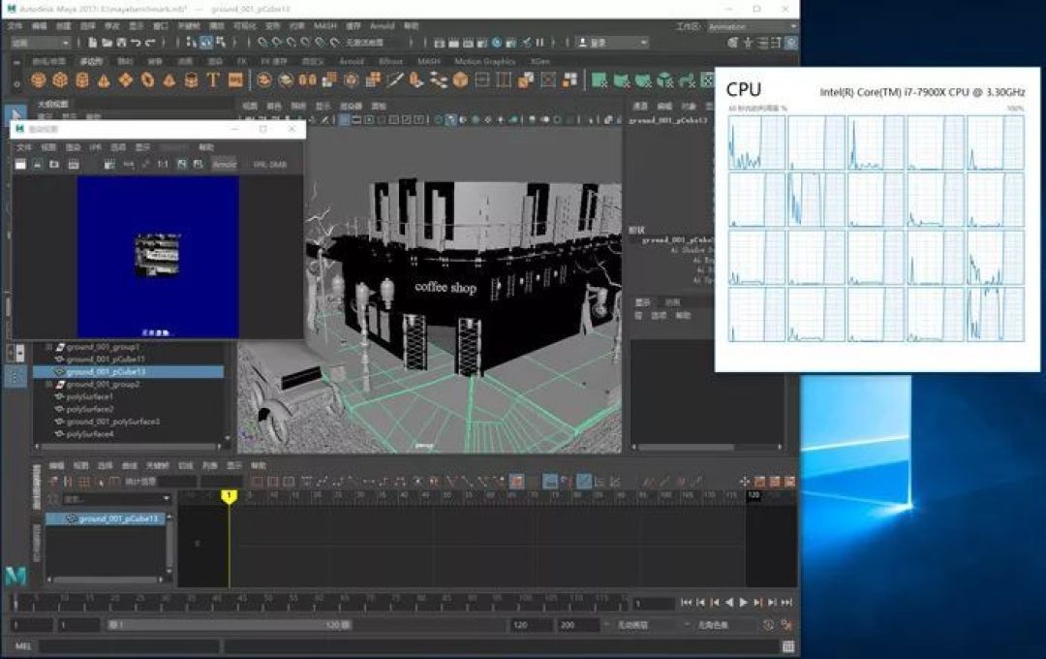1046x659 pixels.
Task: Select the arrow selection tool in toolbox
Action: (16, 115)
